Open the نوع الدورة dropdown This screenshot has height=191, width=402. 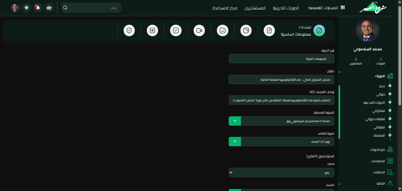click(281, 59)
